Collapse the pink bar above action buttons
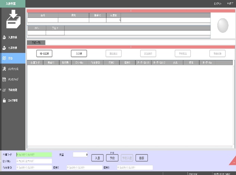The height and width of the screenshot is (175, 236). point(131,47)
